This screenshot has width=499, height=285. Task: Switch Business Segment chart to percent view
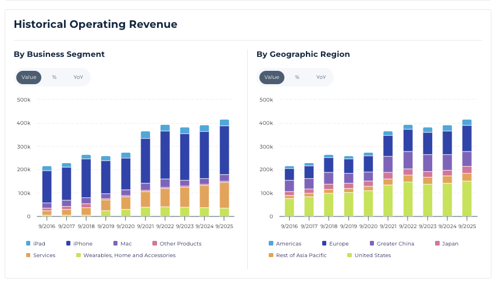[x=54, y=77]
